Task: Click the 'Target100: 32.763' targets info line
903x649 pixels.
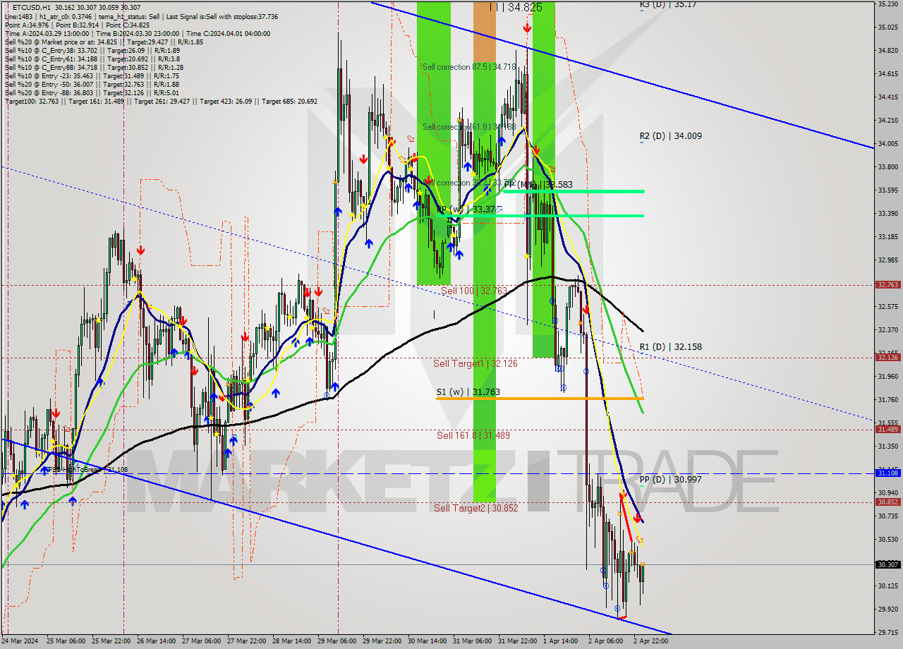Action: tap(161, 102)
